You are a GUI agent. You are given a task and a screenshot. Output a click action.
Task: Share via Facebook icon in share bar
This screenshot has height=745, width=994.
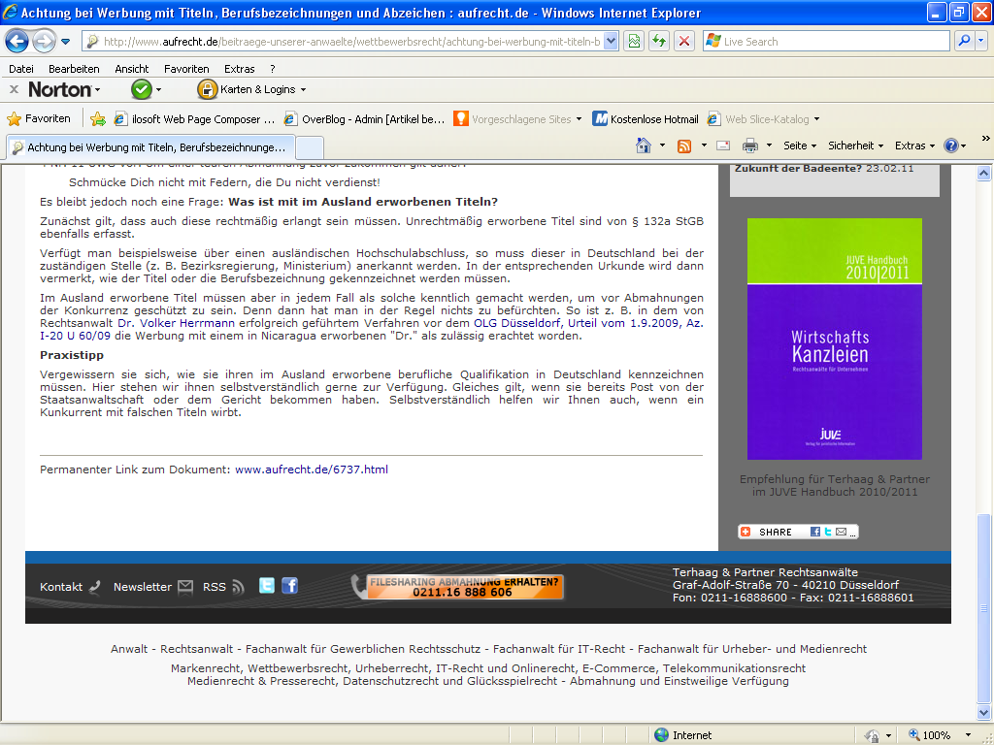pos(815,533)
